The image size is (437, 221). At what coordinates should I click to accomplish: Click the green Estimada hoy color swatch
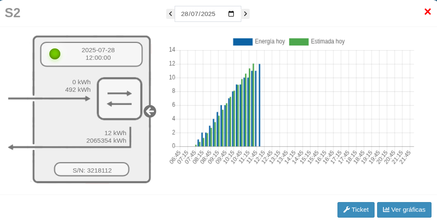tap(299, 42)
